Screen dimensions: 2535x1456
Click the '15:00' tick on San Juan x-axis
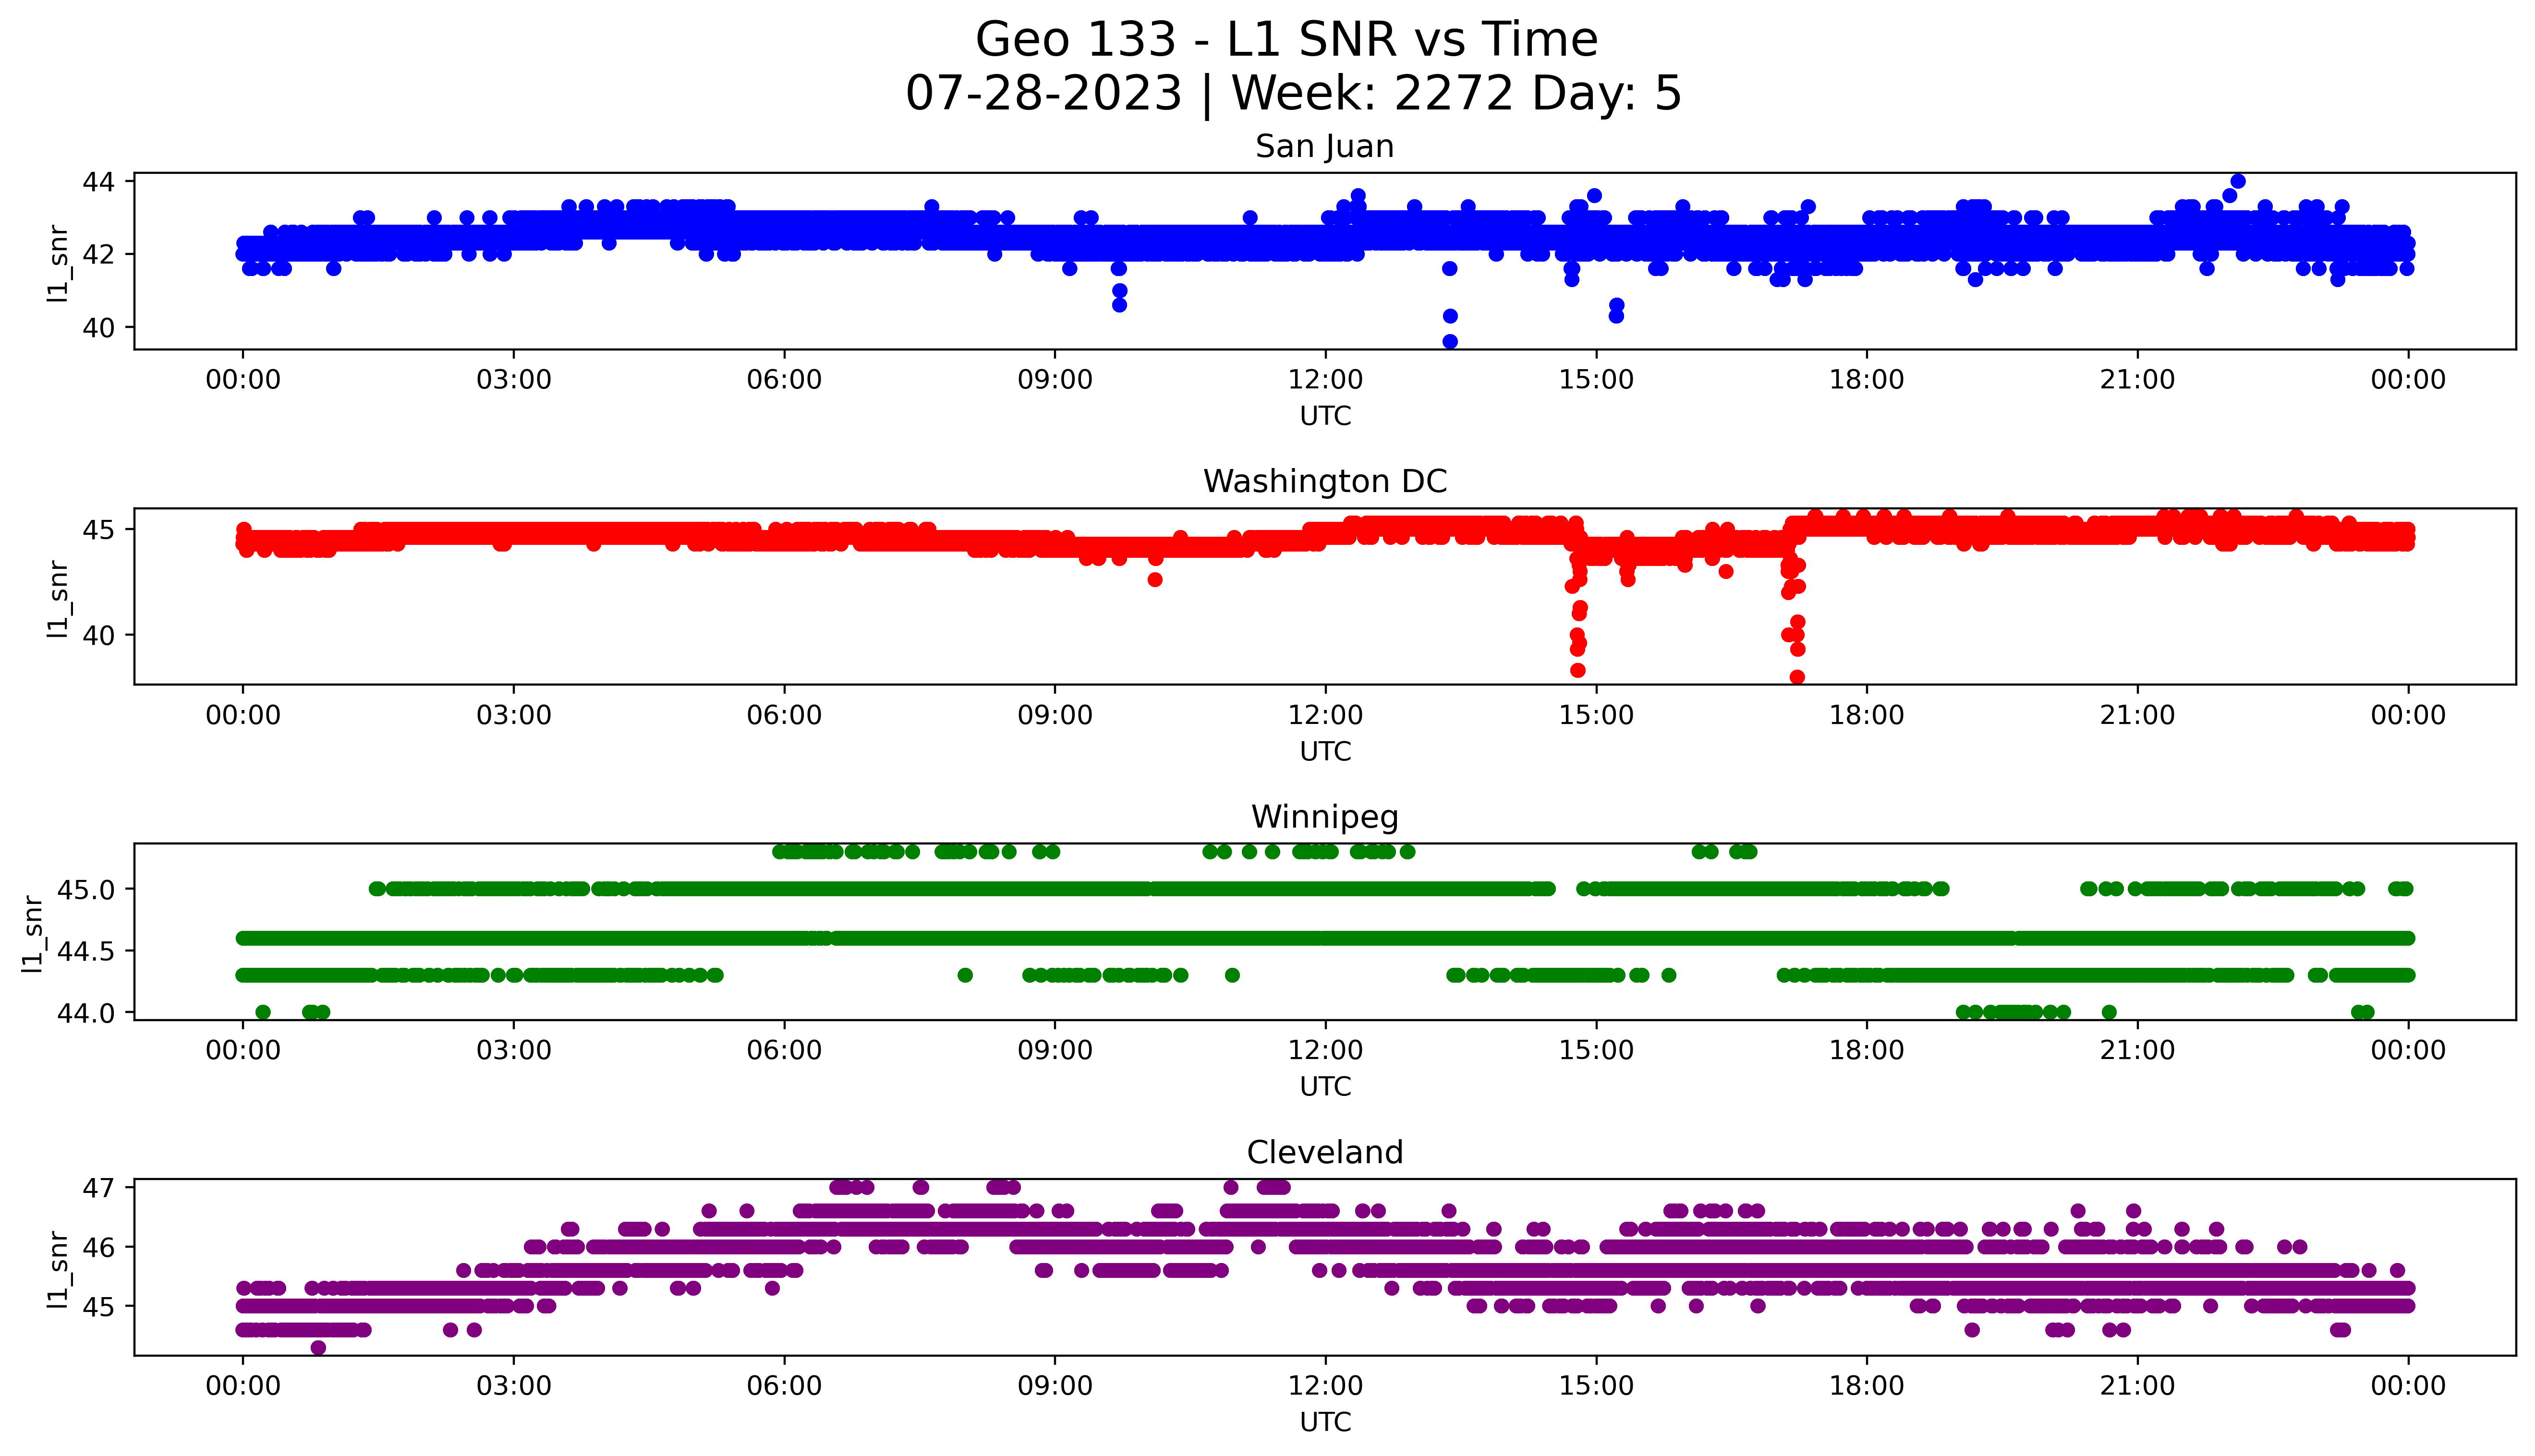pos(1596,380)
